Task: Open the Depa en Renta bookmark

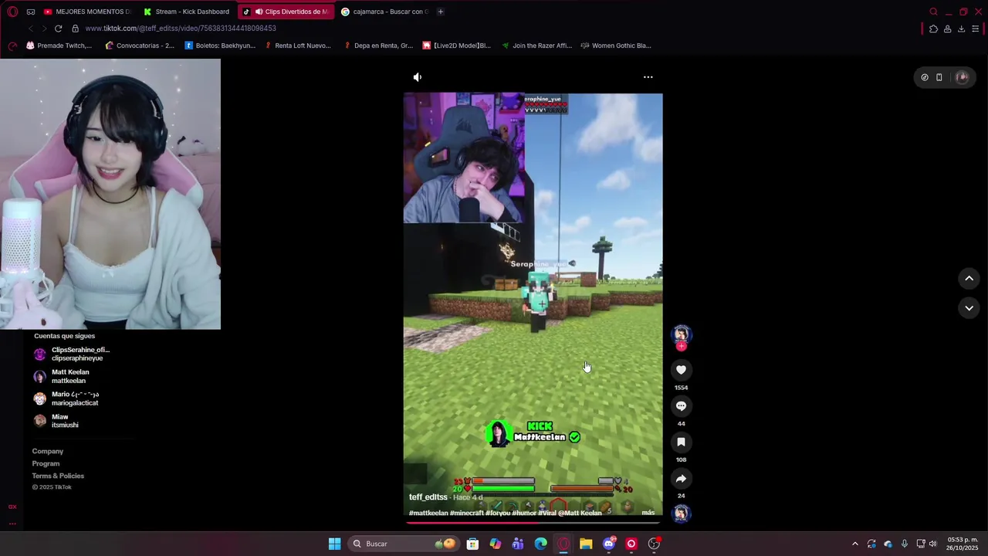Action: coord(377,46)
